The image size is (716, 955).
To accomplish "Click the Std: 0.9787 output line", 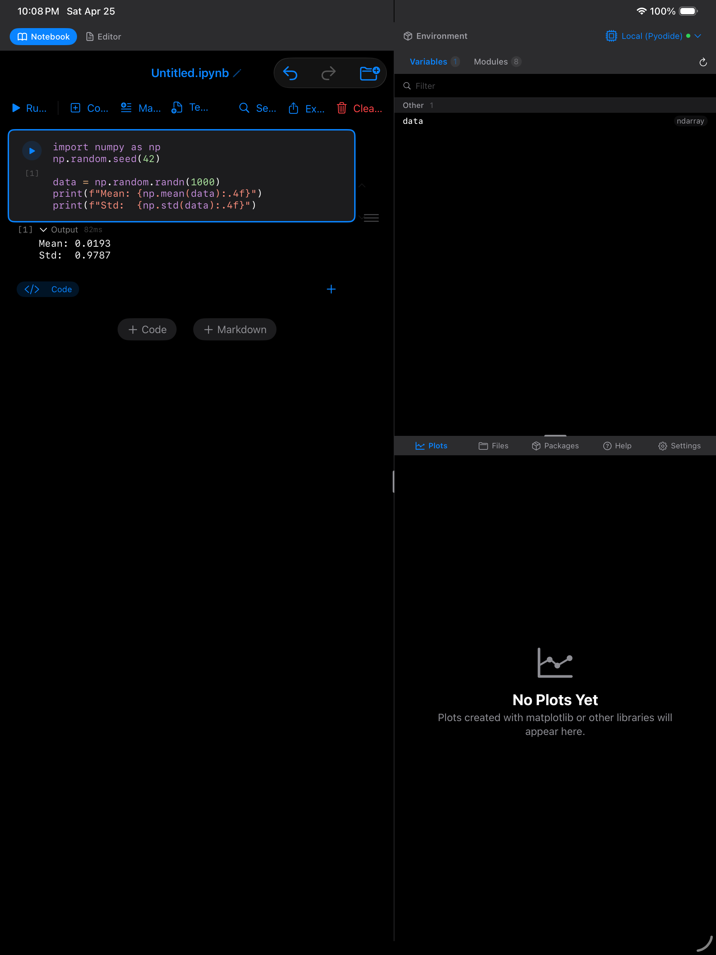I will pos(75,255).
